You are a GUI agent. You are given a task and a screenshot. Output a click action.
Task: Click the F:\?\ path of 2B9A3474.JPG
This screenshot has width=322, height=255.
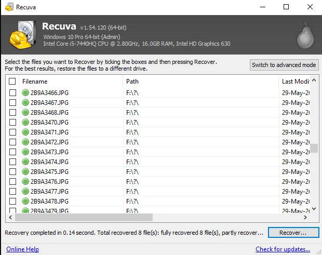[x=132, y=162]
